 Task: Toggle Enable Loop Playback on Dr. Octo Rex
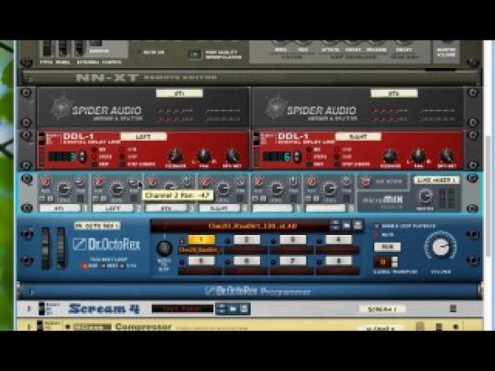tap(376, 227)
